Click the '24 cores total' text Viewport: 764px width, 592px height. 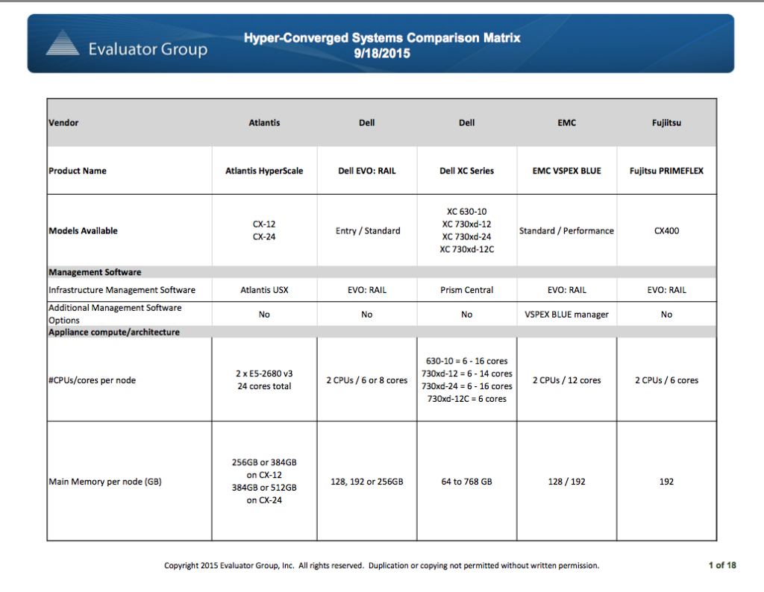[264, 386]
